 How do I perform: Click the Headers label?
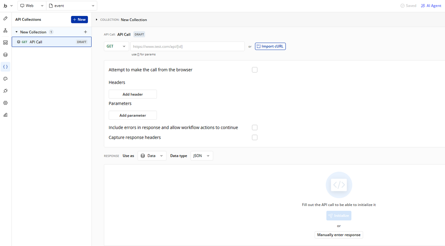(117, 82)
